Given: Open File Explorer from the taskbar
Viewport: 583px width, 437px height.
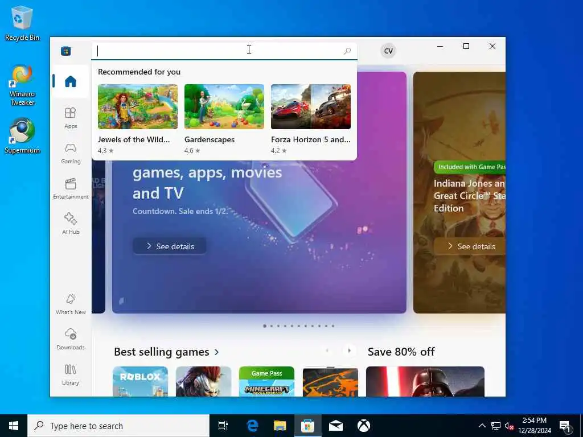Looking at the screenshot, I should [280, 426].
